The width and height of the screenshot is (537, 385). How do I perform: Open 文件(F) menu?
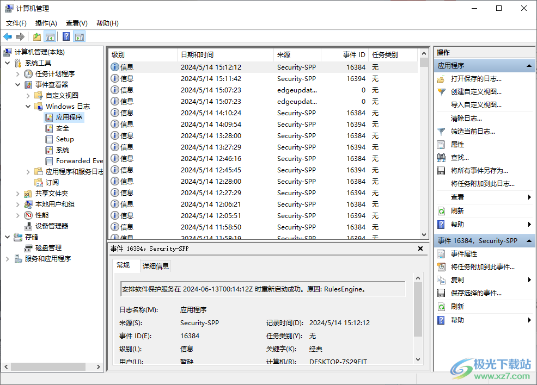[x=16, y=23]
